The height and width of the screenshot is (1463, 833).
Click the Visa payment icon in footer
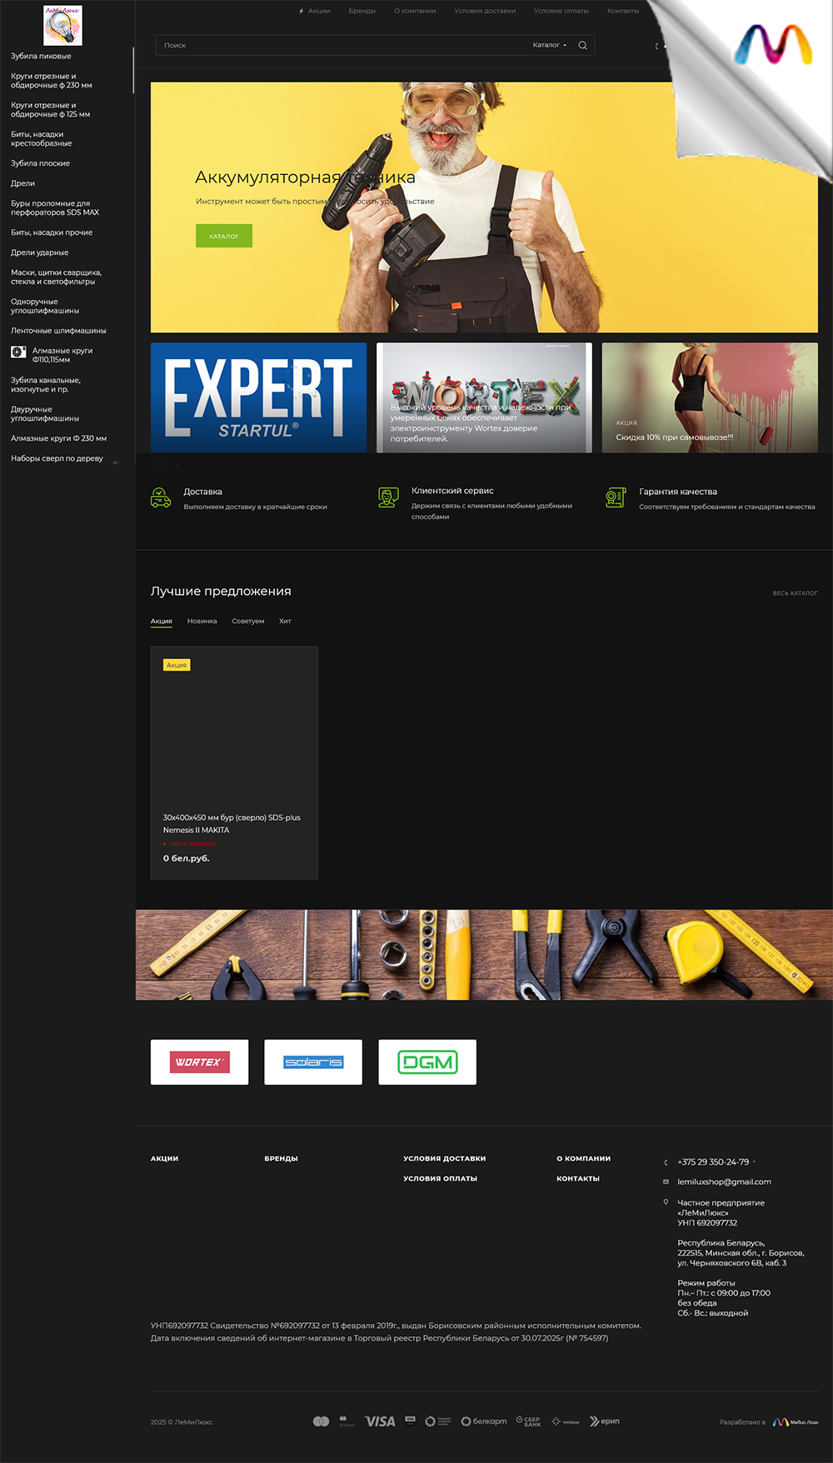pos(380,1421)
